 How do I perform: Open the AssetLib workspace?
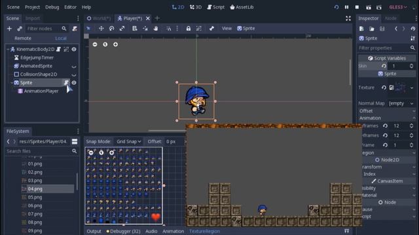(242, 7)
